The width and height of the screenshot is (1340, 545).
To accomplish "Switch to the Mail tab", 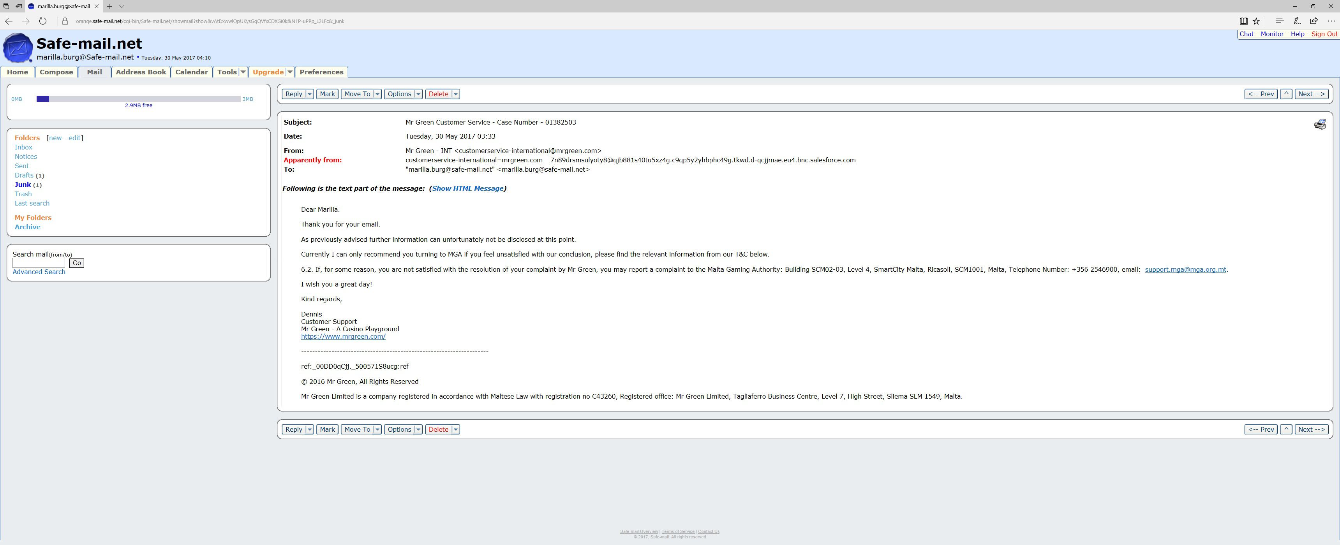I will pyautogui.click(x=94, y=72).
